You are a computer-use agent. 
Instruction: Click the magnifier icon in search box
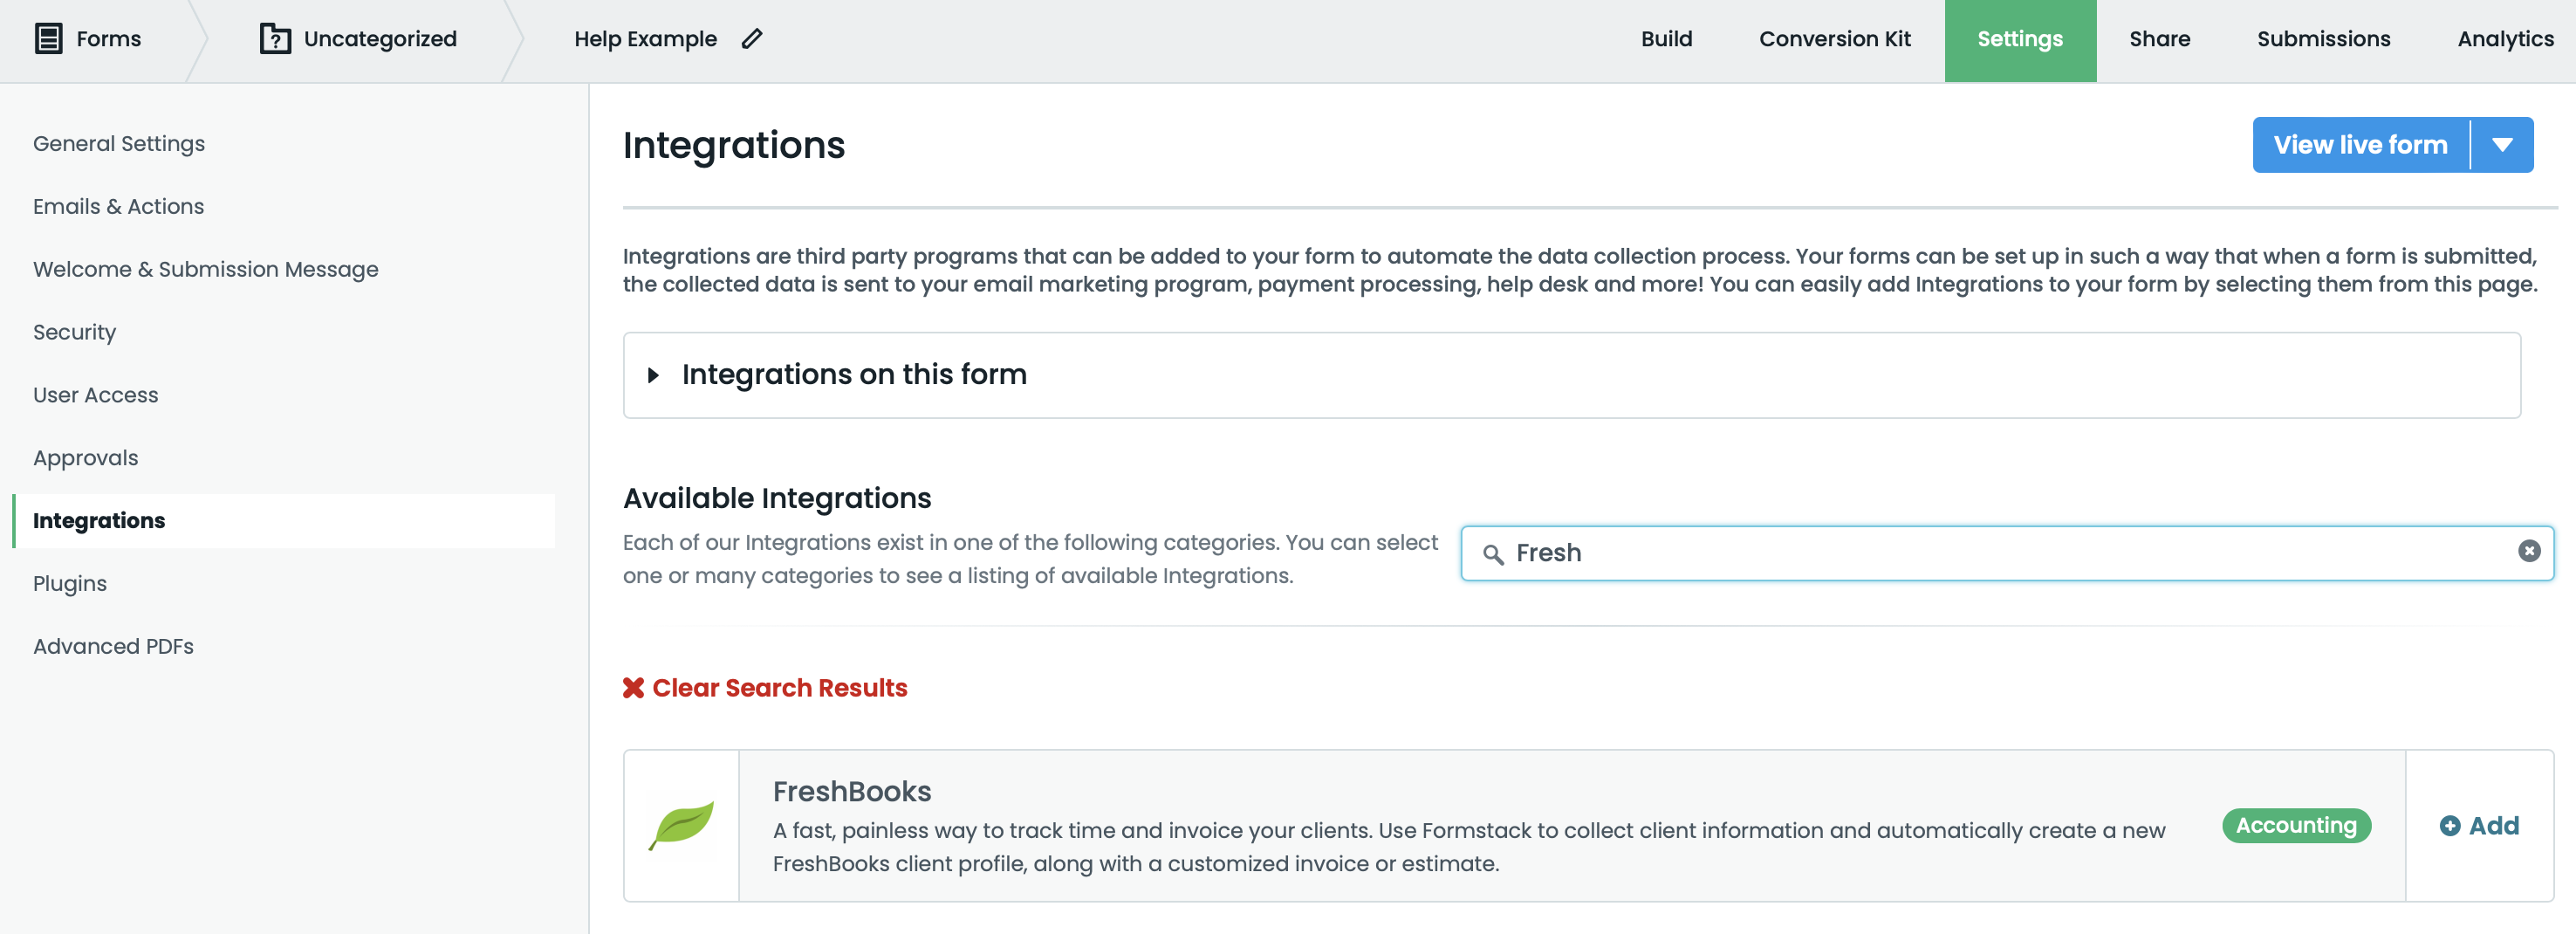coord(1493,554)
